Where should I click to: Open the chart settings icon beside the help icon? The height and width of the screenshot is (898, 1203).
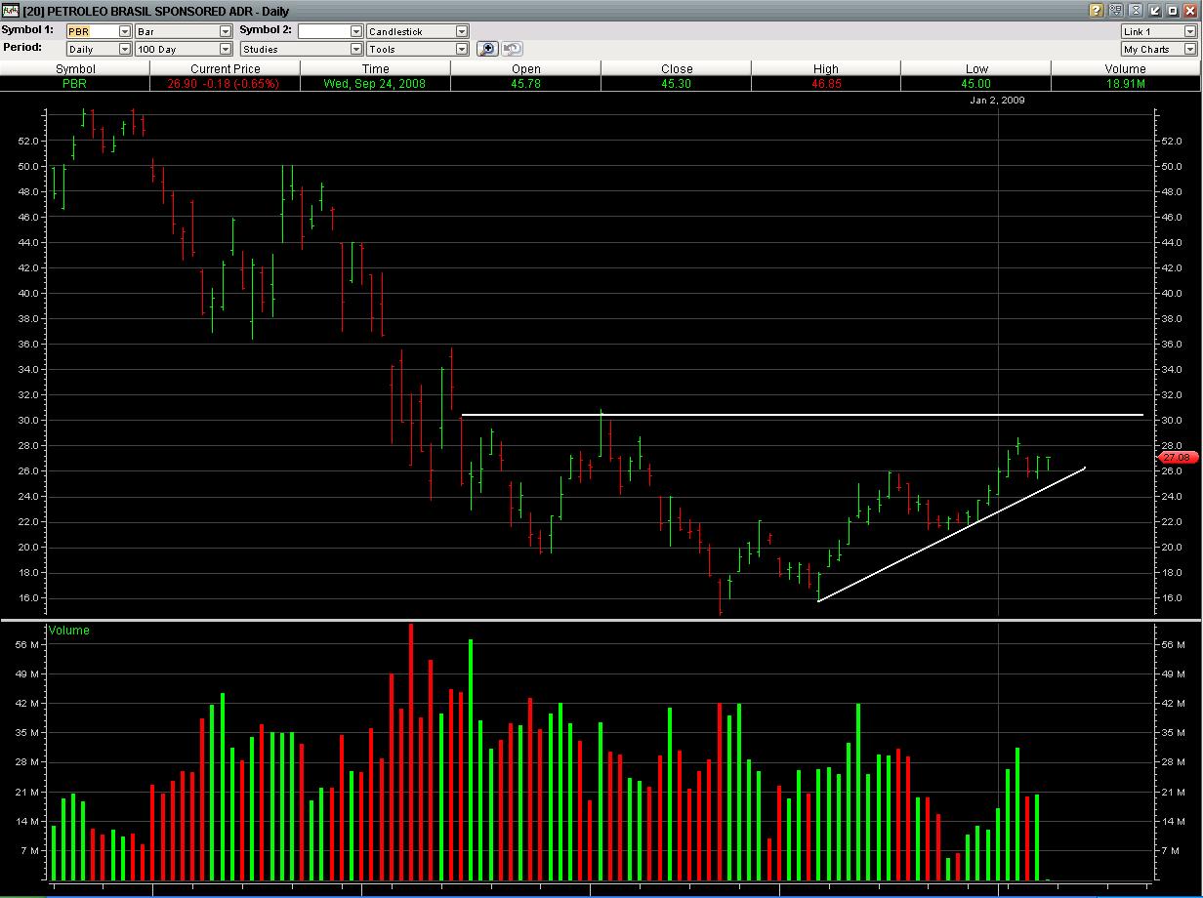click(1116, 11)
